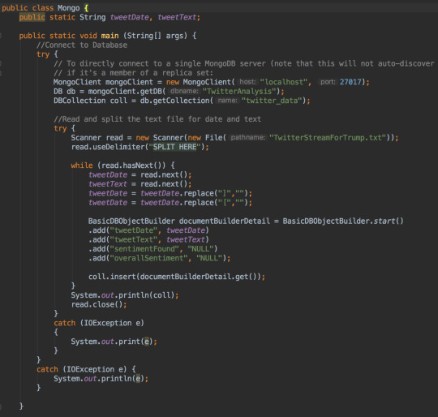Select the "sentimentFound" string key

[x=144, y=249]
